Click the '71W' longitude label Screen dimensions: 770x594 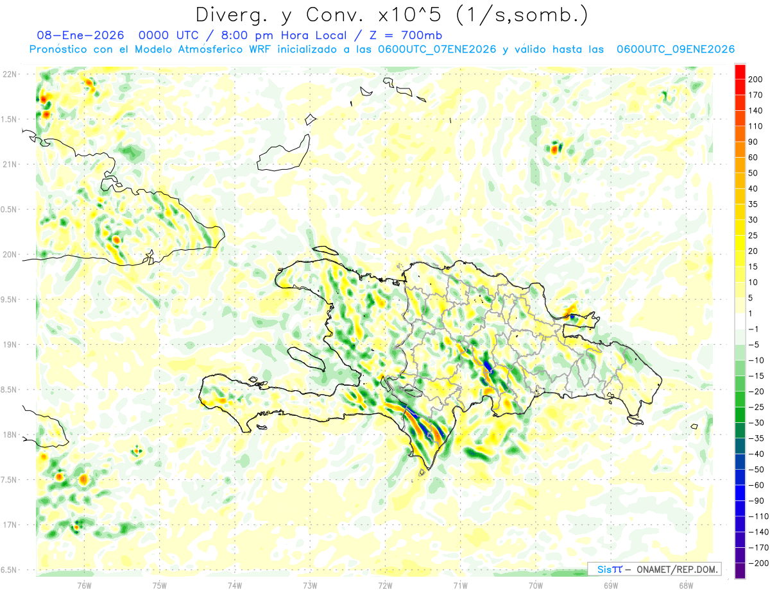pos(460,586)
